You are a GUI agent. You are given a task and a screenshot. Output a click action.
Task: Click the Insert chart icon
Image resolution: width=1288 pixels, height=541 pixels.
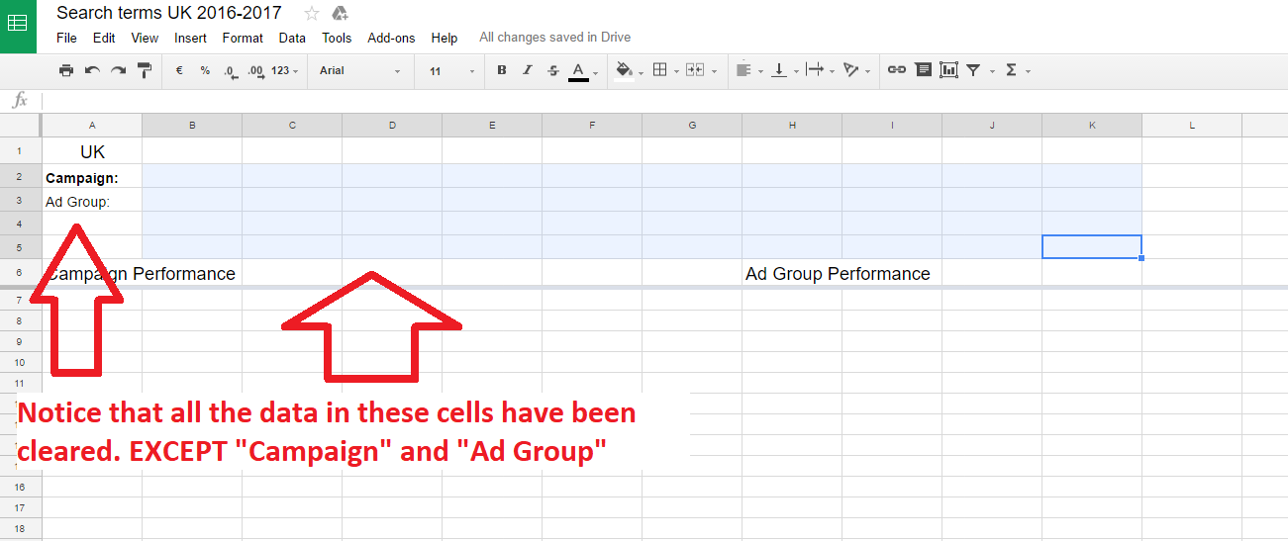click(948, 70)
